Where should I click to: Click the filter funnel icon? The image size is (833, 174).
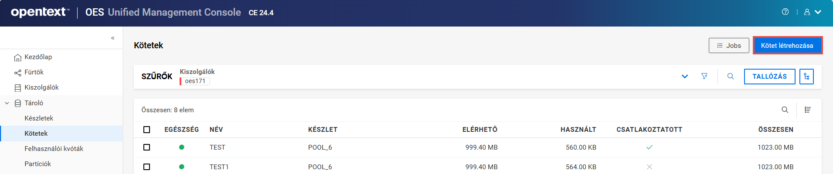[704, 76]
